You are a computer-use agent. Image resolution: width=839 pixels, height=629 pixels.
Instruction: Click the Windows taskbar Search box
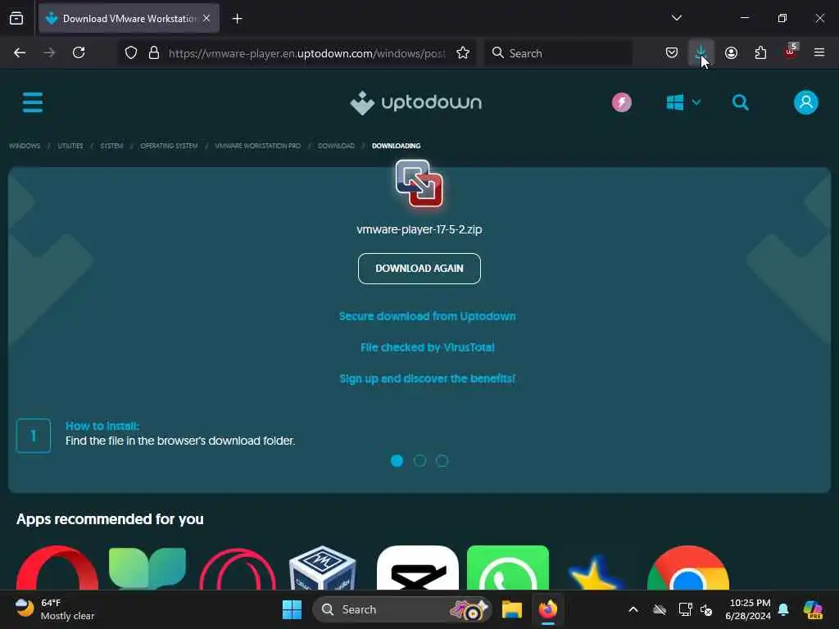[x=401, y=609]
